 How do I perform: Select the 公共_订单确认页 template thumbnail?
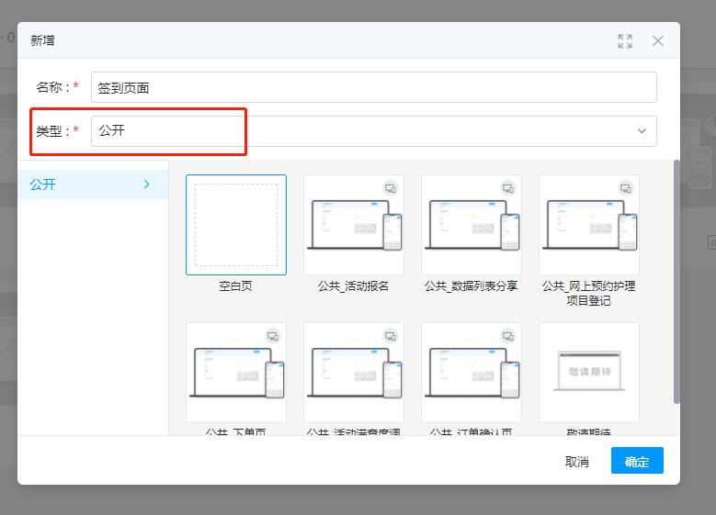tap(472, 373)
